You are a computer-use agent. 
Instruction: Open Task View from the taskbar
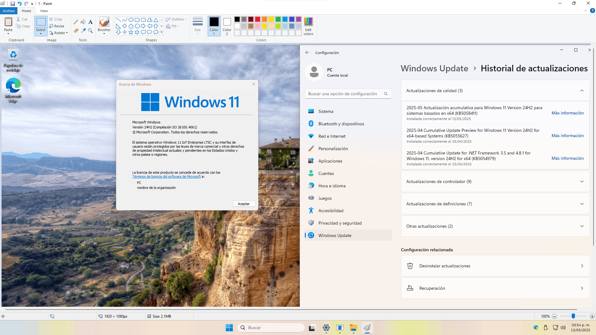coord(312,328)
